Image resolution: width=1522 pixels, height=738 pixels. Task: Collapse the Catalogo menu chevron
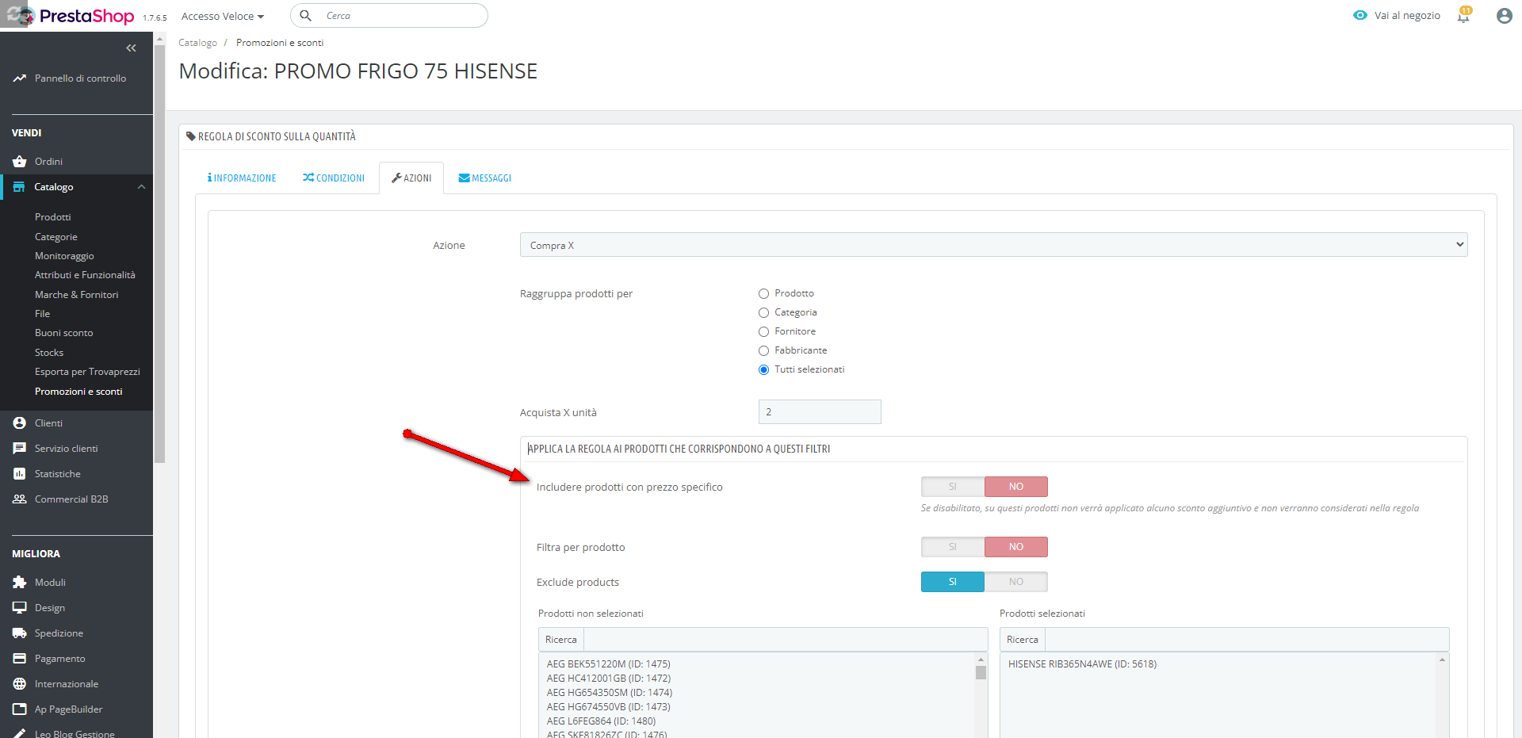point(141,187)
